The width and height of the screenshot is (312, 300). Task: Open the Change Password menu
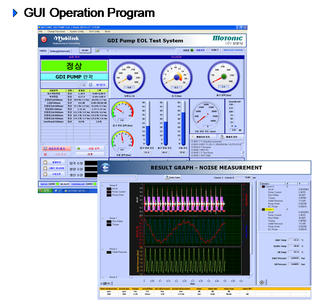tap(56, 31)
